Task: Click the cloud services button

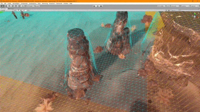Action: (x=168, y=6)
